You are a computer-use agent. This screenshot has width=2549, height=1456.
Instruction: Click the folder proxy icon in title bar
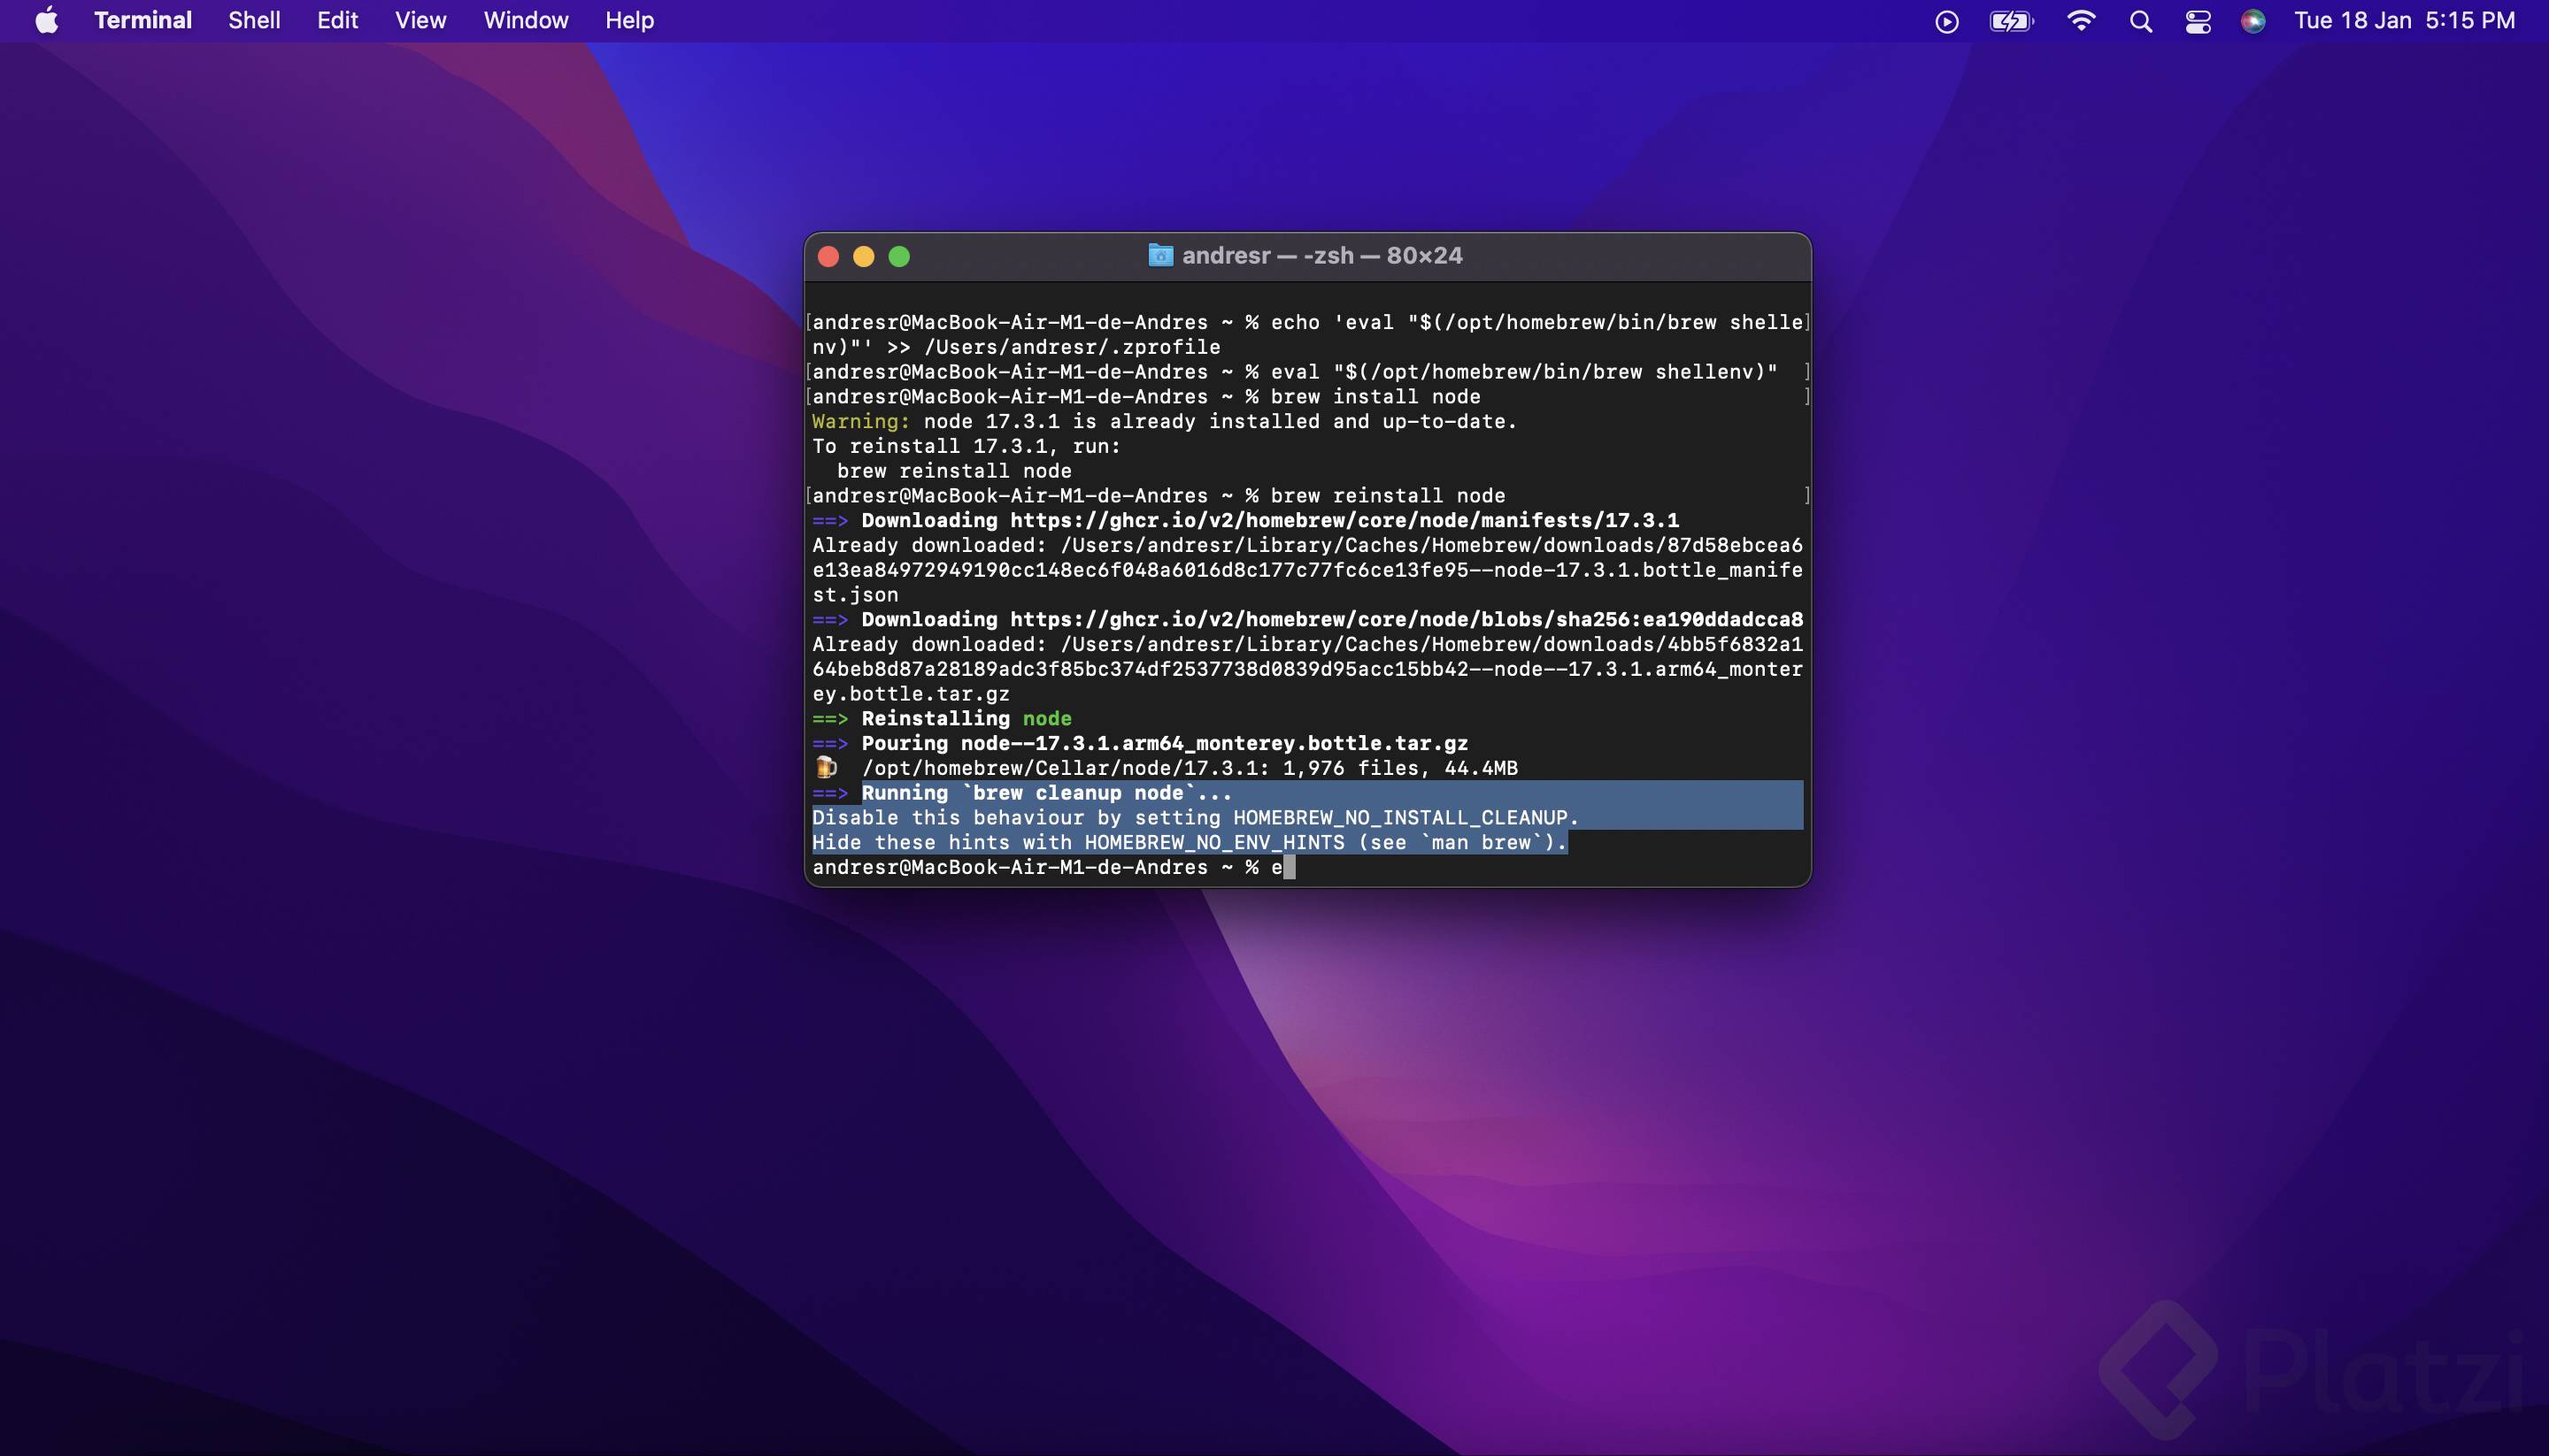(1159, 255)
